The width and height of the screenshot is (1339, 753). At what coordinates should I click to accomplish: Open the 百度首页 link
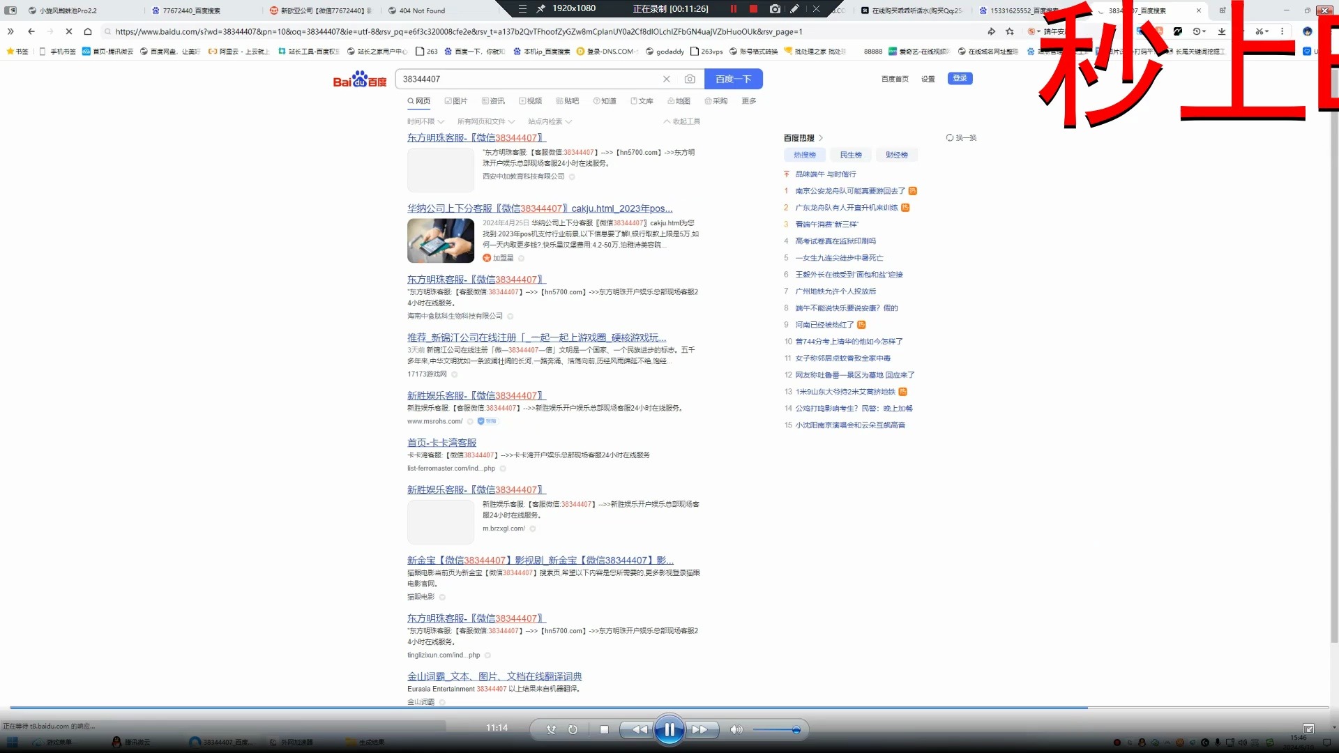point(895,79)
